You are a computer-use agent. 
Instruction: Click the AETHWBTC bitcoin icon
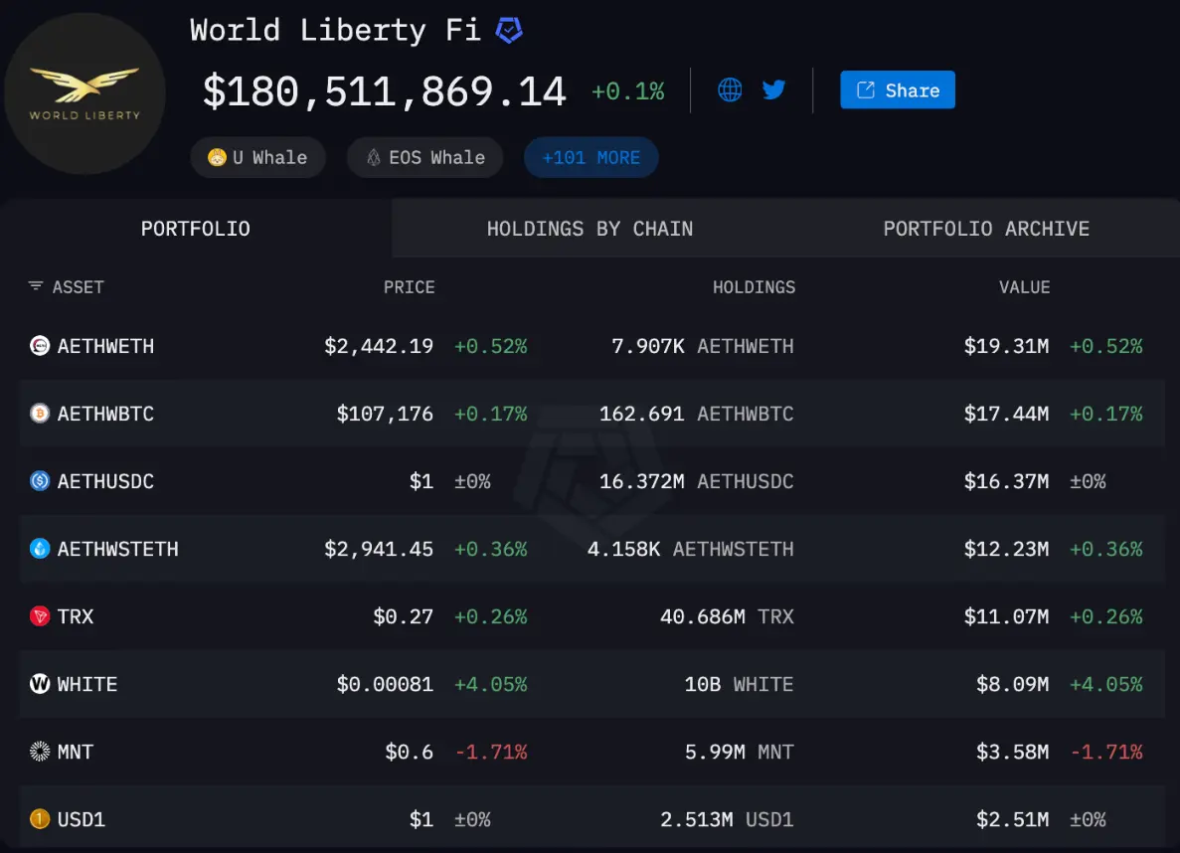pyautogui.click(x=40, y=414)
